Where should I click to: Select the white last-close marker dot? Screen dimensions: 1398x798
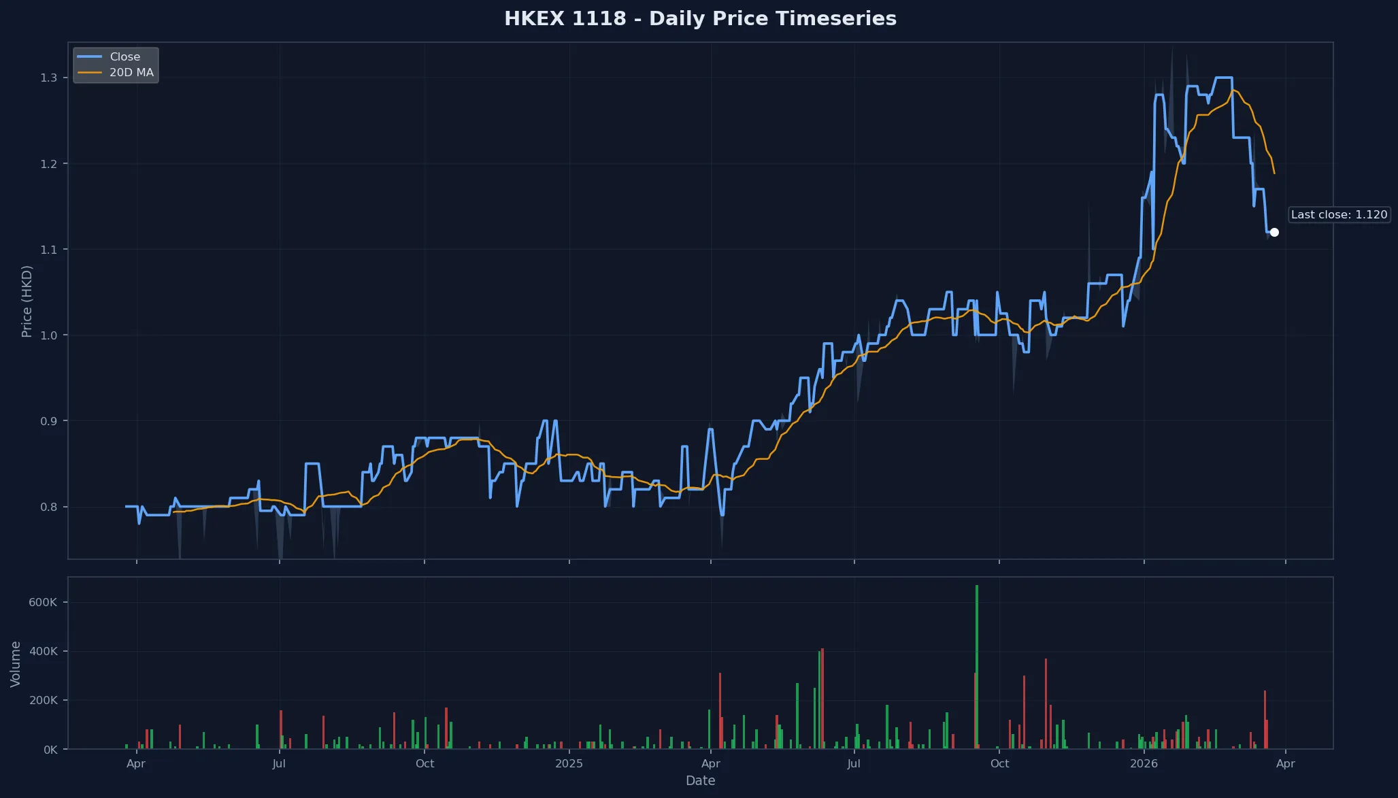1274,232
